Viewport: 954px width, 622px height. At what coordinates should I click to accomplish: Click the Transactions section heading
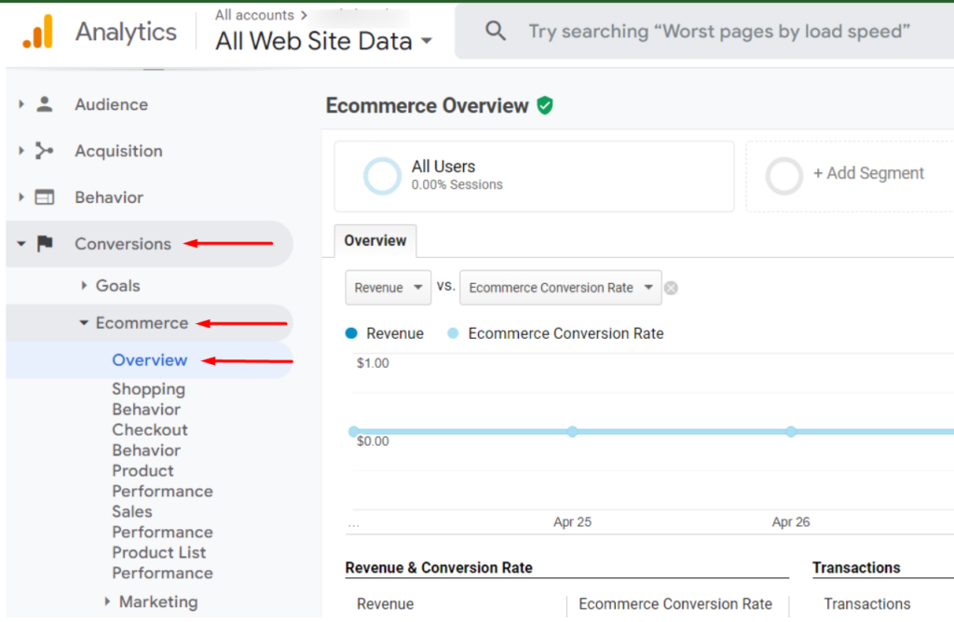[x=856, y=567]
